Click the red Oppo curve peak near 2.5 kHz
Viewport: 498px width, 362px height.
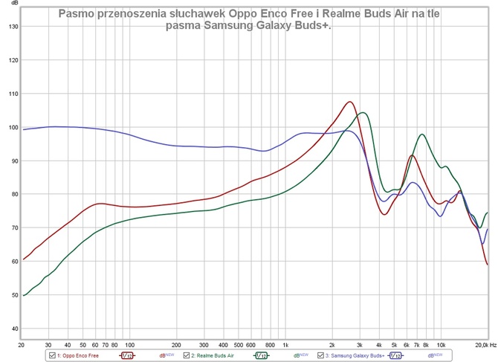click(x=349, y=102)
